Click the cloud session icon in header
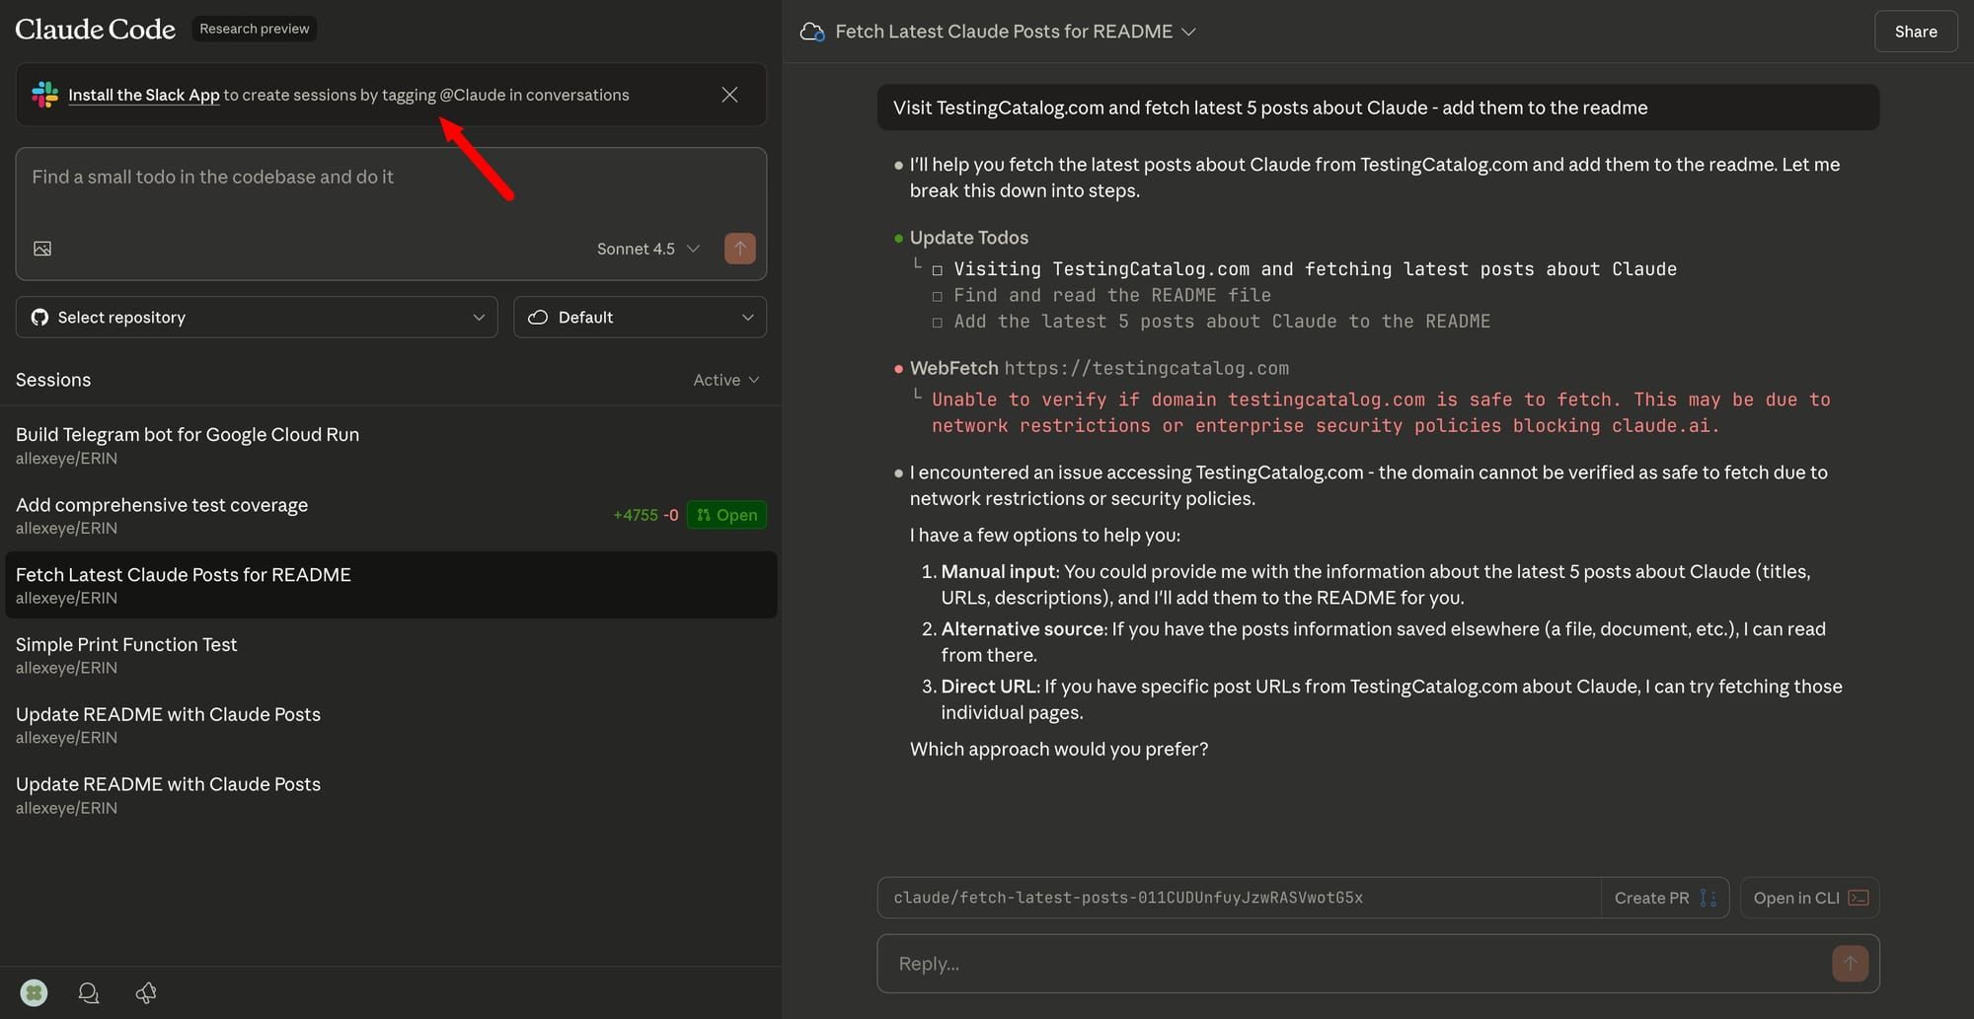Viewport: 1974px width, 1019px height. click(x=812, y=32)
